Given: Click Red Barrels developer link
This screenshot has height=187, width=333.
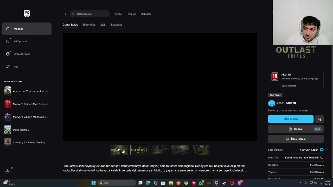Looking at the screenshot, I should [x=317, y=165].
